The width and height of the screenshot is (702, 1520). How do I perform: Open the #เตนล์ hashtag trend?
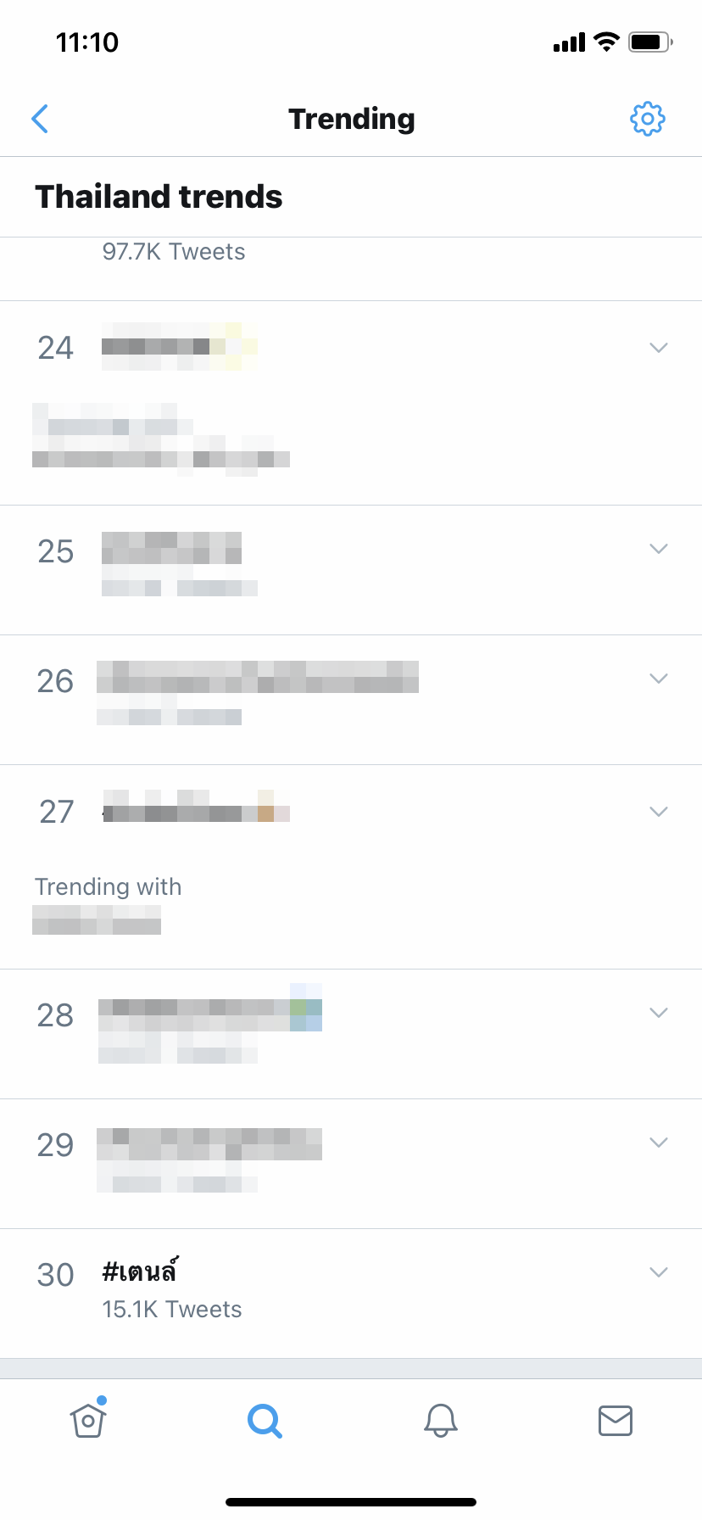pos(140,1272)
